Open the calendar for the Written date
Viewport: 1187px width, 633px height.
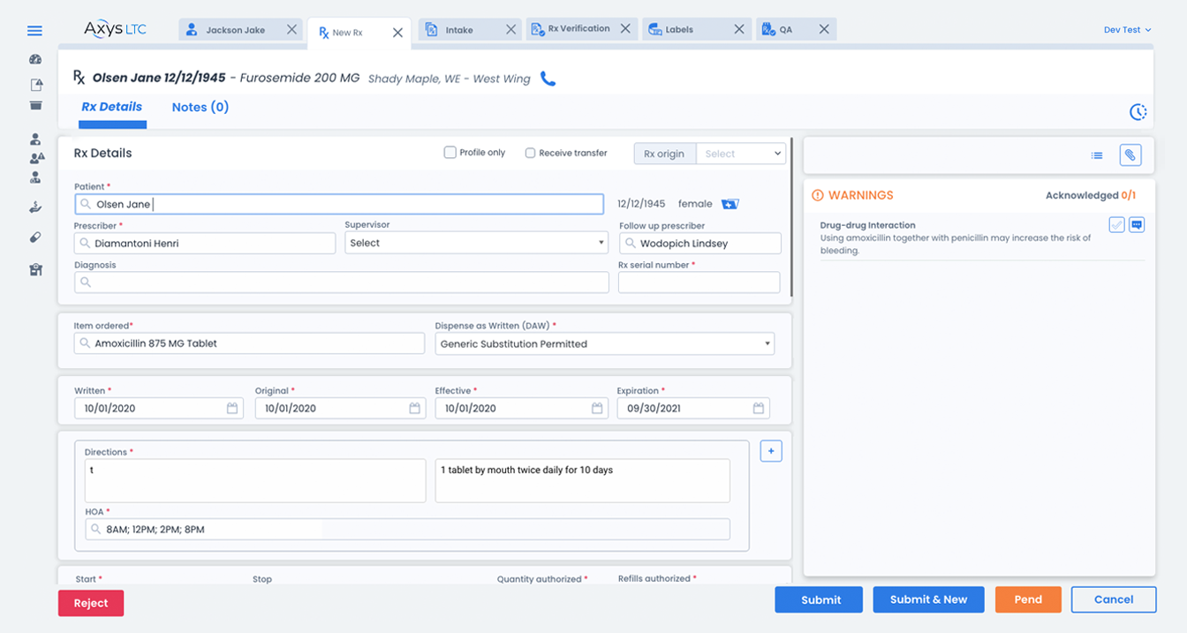click(x=232, y=408)
